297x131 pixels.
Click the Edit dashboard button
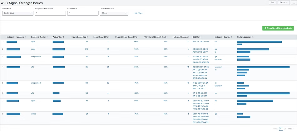[273, 2]
